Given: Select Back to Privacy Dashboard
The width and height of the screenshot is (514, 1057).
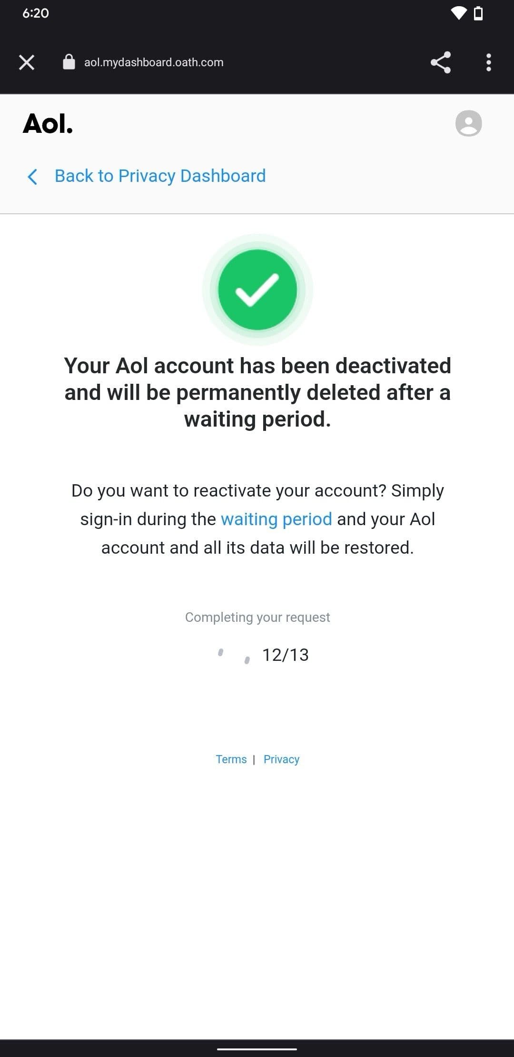Looking at the screenshot, I should (x=160, y=176).
